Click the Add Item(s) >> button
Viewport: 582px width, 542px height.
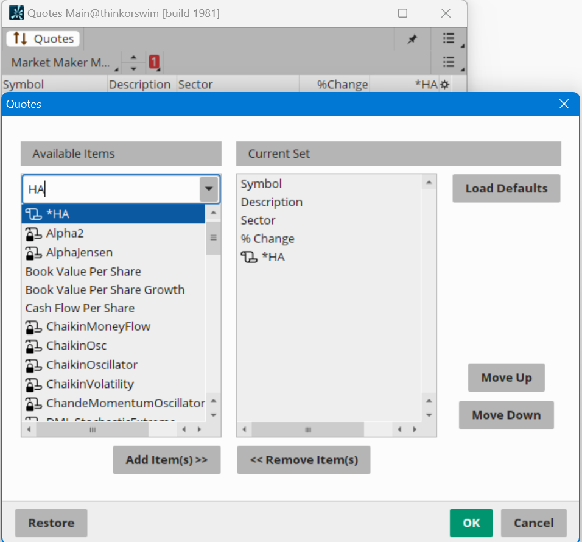(167, 460)
